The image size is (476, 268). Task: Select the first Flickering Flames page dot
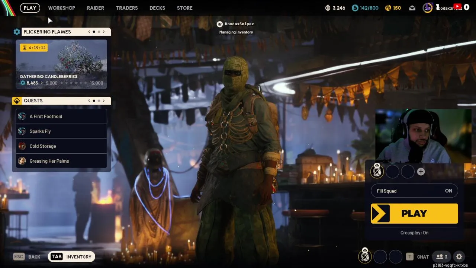tap(94, 32)
